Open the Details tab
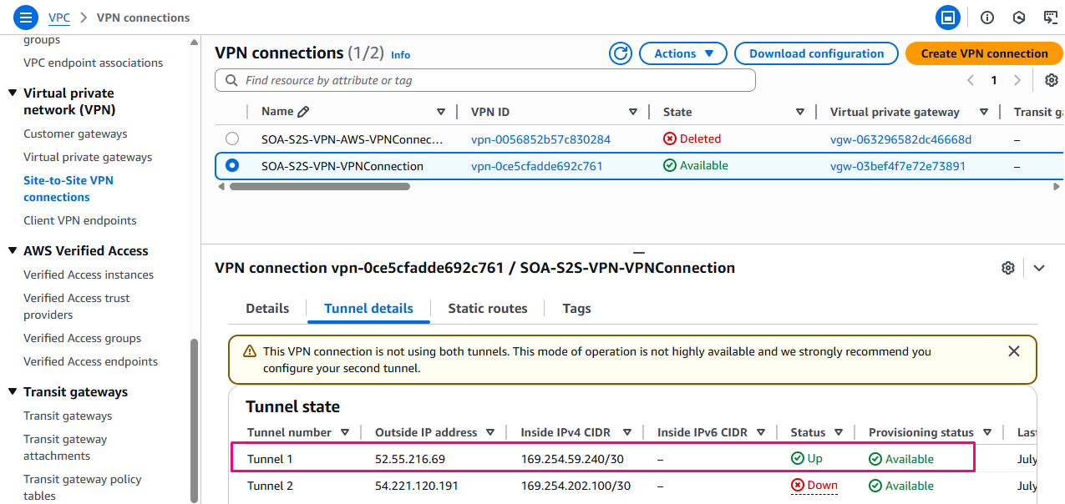This screenshot has height=504, width=1065. tap(267, 309)
